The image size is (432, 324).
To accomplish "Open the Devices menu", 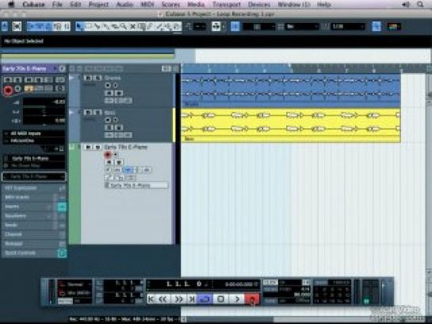I will [x=259, y=5].
